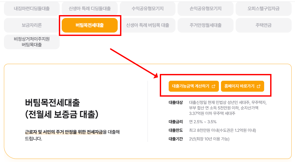Open the 오피스텔구입자금 tab

coord(263,9)
